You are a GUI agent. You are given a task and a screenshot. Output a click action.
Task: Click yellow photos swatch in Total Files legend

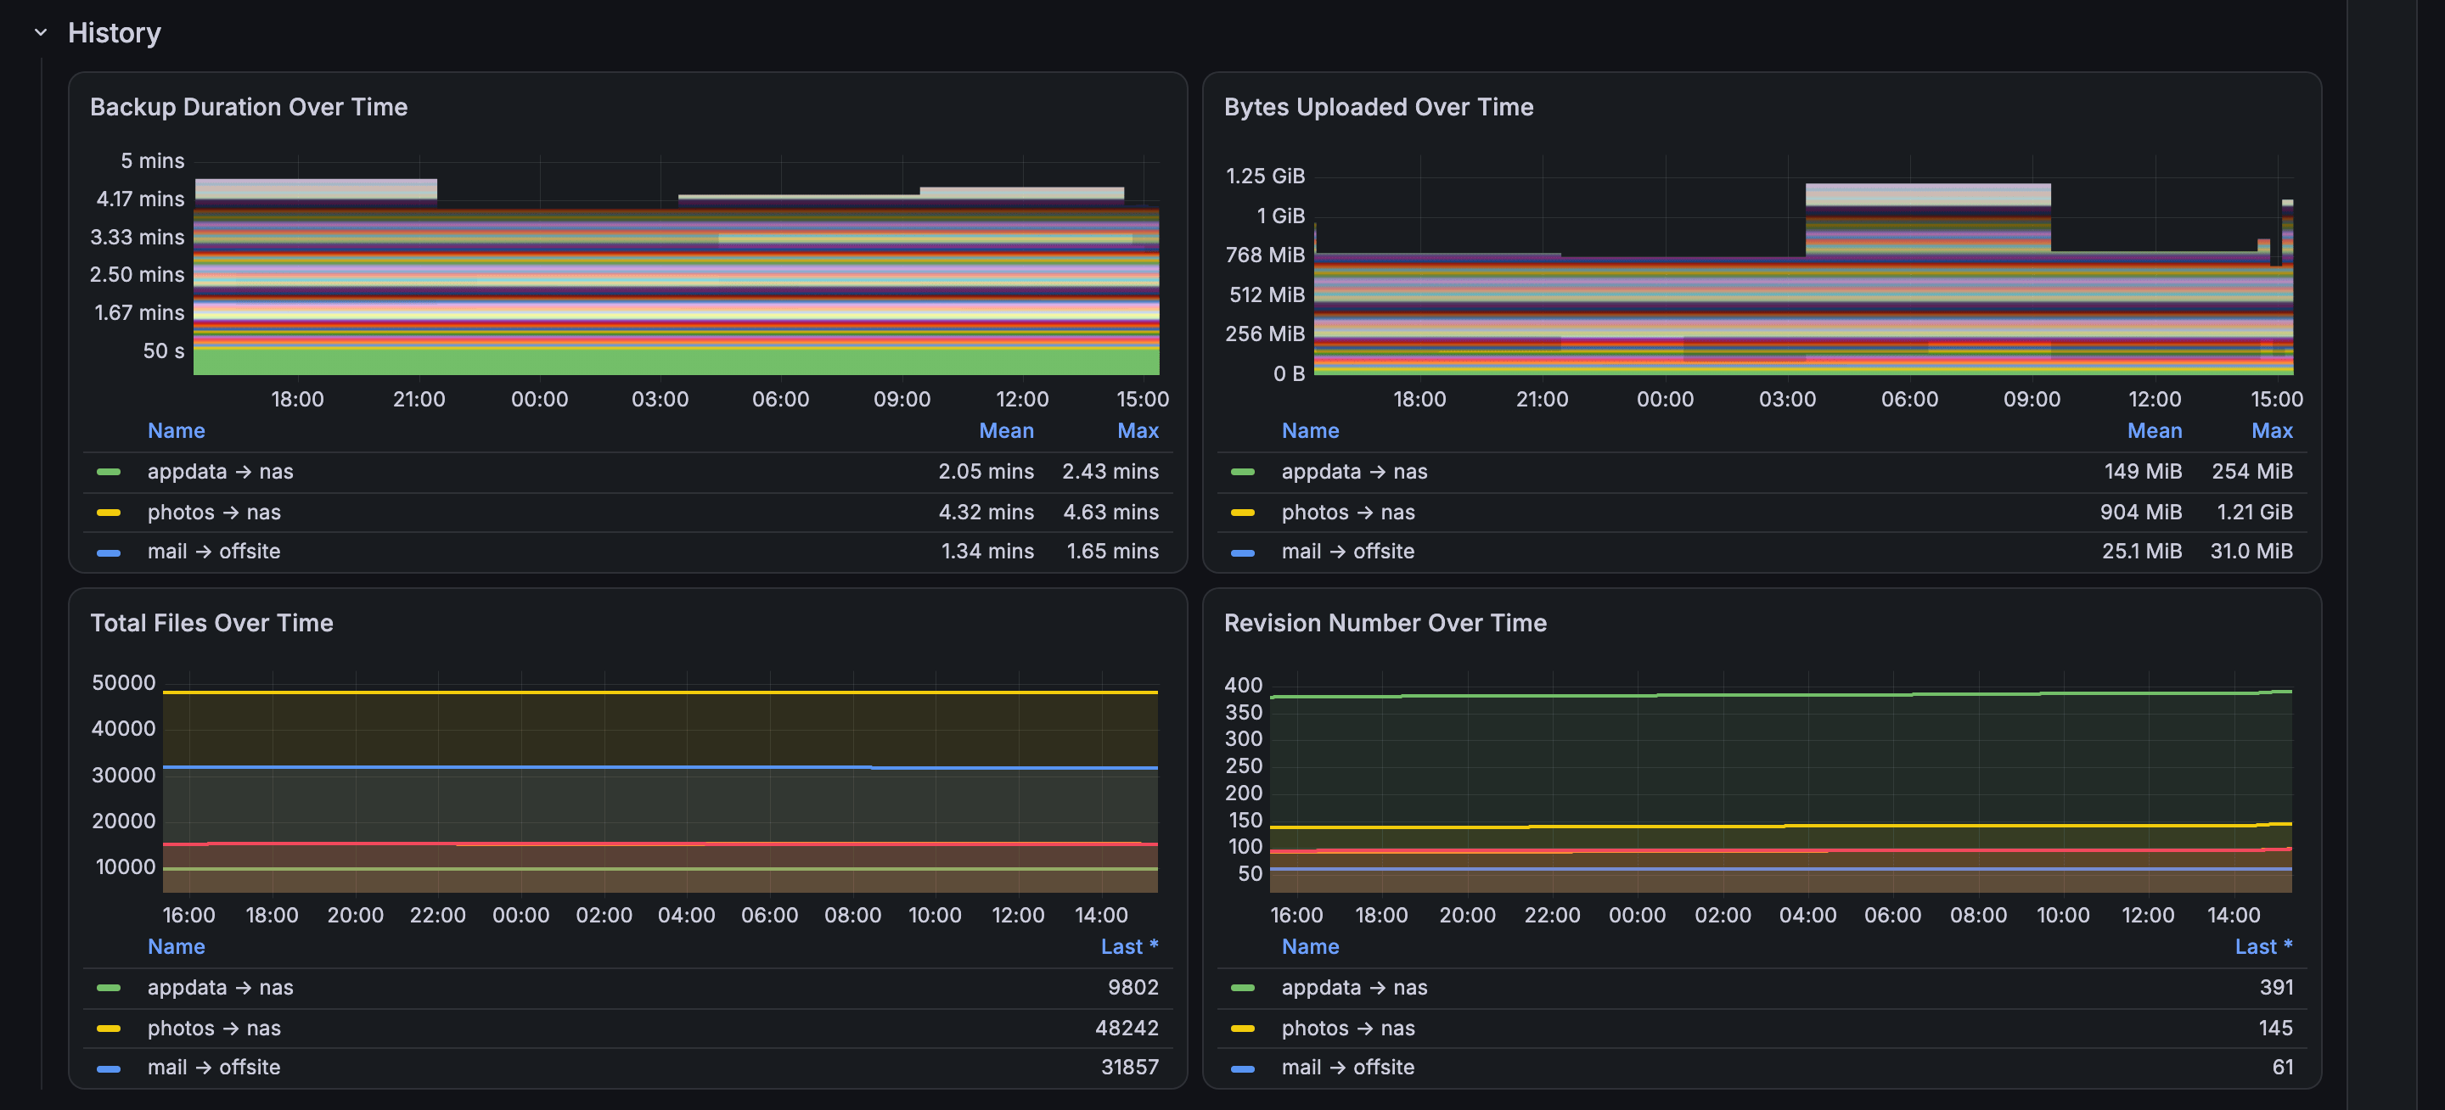click(108, 1029)
